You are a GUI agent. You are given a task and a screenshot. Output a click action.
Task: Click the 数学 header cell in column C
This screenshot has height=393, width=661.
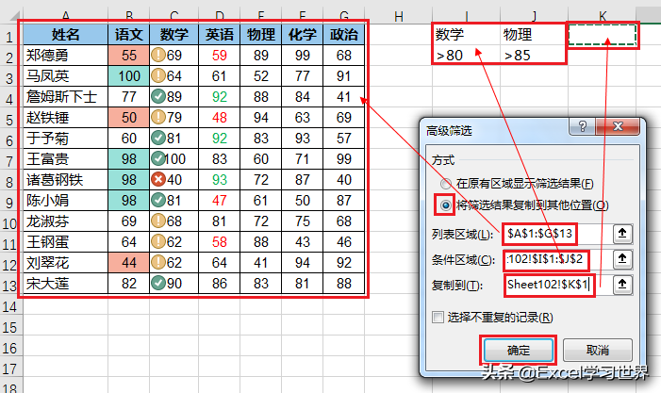[174, 34]
